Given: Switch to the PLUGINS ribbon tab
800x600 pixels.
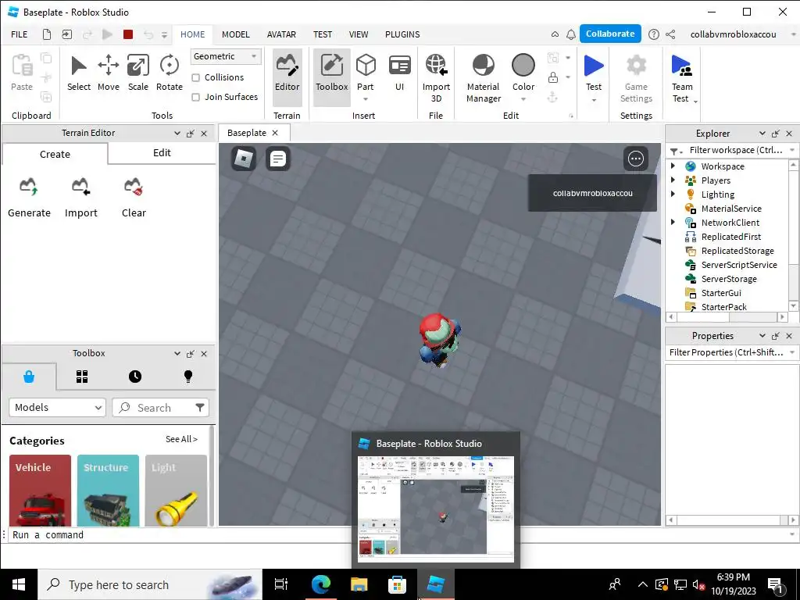Looking at the screenshot, I should coord(402,34).
